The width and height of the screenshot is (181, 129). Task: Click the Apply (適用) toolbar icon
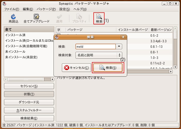[59, 17]
